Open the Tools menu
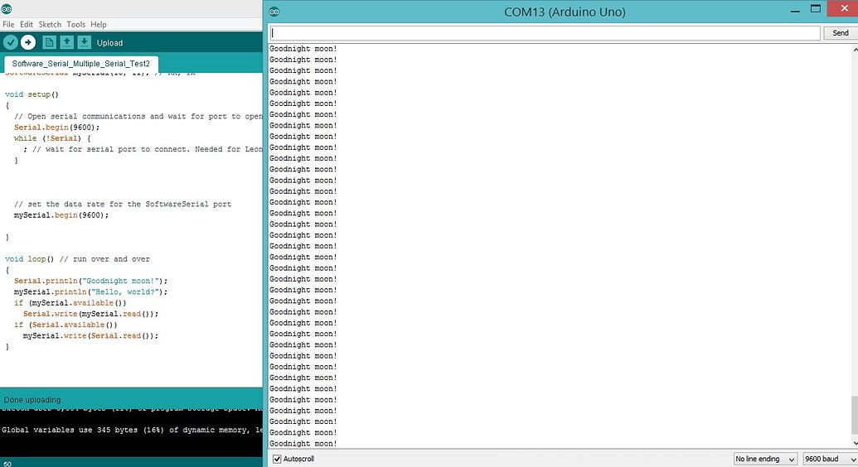Image resolution: width=858 pixels, height=467 pixels. point(76,25)
